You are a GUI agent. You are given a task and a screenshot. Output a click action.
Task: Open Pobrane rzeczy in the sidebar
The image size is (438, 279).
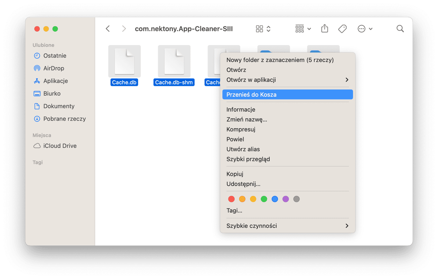pyautogui.click(x=64, y=119)
